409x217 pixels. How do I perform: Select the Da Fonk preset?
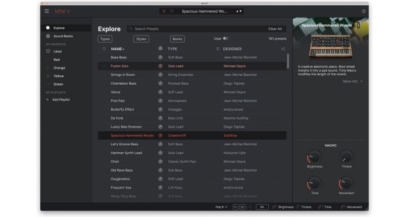(192, 118)
